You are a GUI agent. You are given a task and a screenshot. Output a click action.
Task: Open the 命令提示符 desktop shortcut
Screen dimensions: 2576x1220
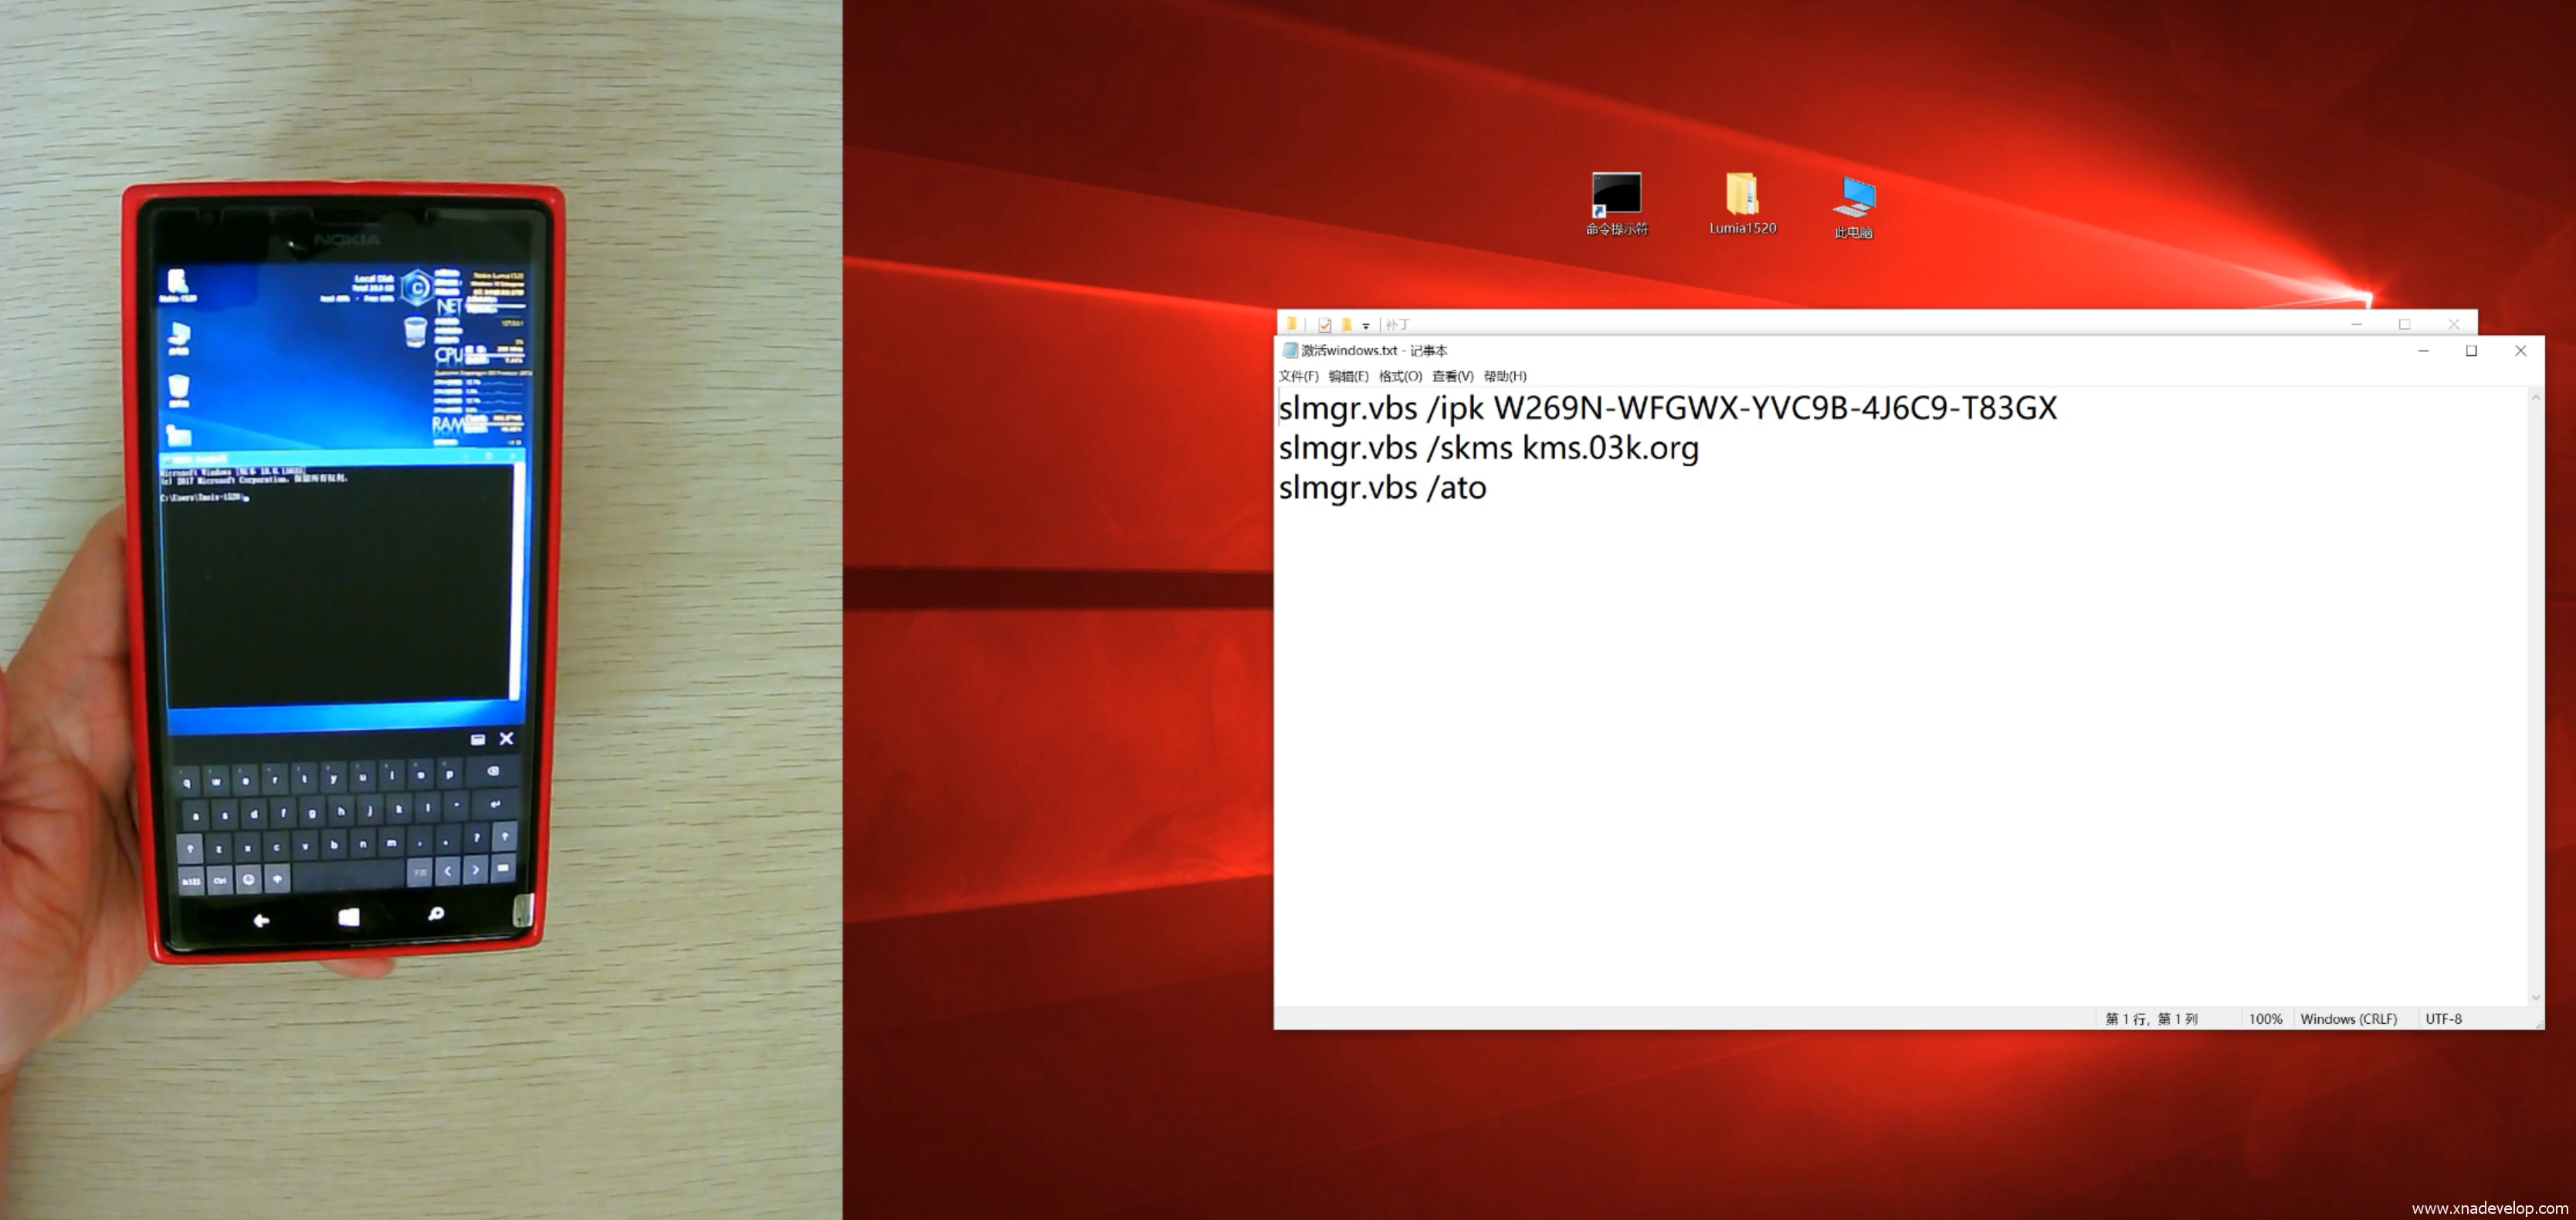(x=1616, y=196)
